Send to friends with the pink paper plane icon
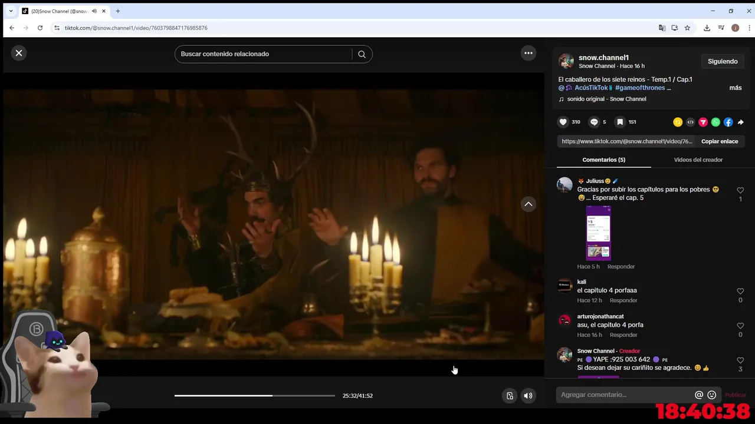Viewport: 755px width, 424px height. (x=703, y=122)
